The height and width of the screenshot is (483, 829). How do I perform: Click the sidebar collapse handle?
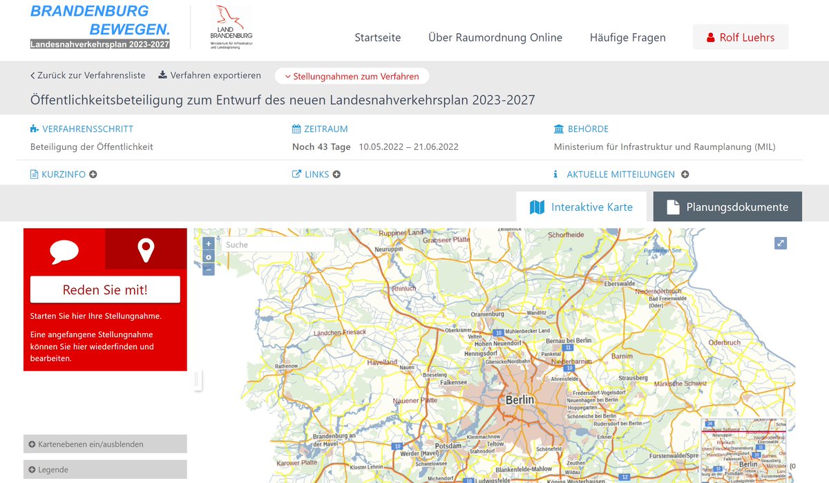coord(198,379)
